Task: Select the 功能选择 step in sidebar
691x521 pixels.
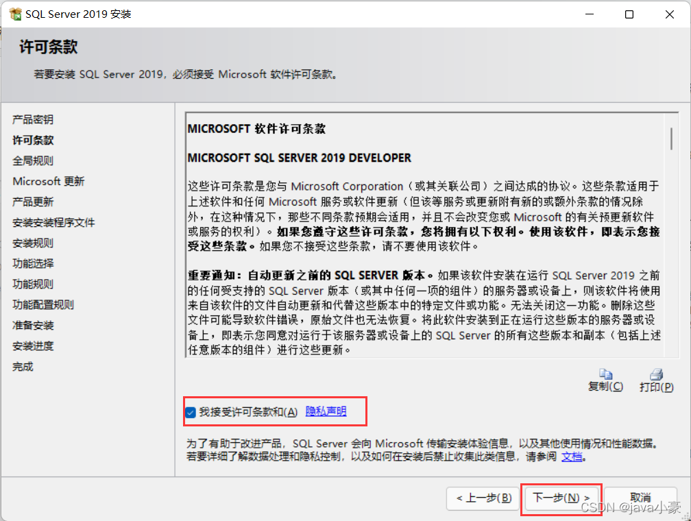Action: coord(33,264)
